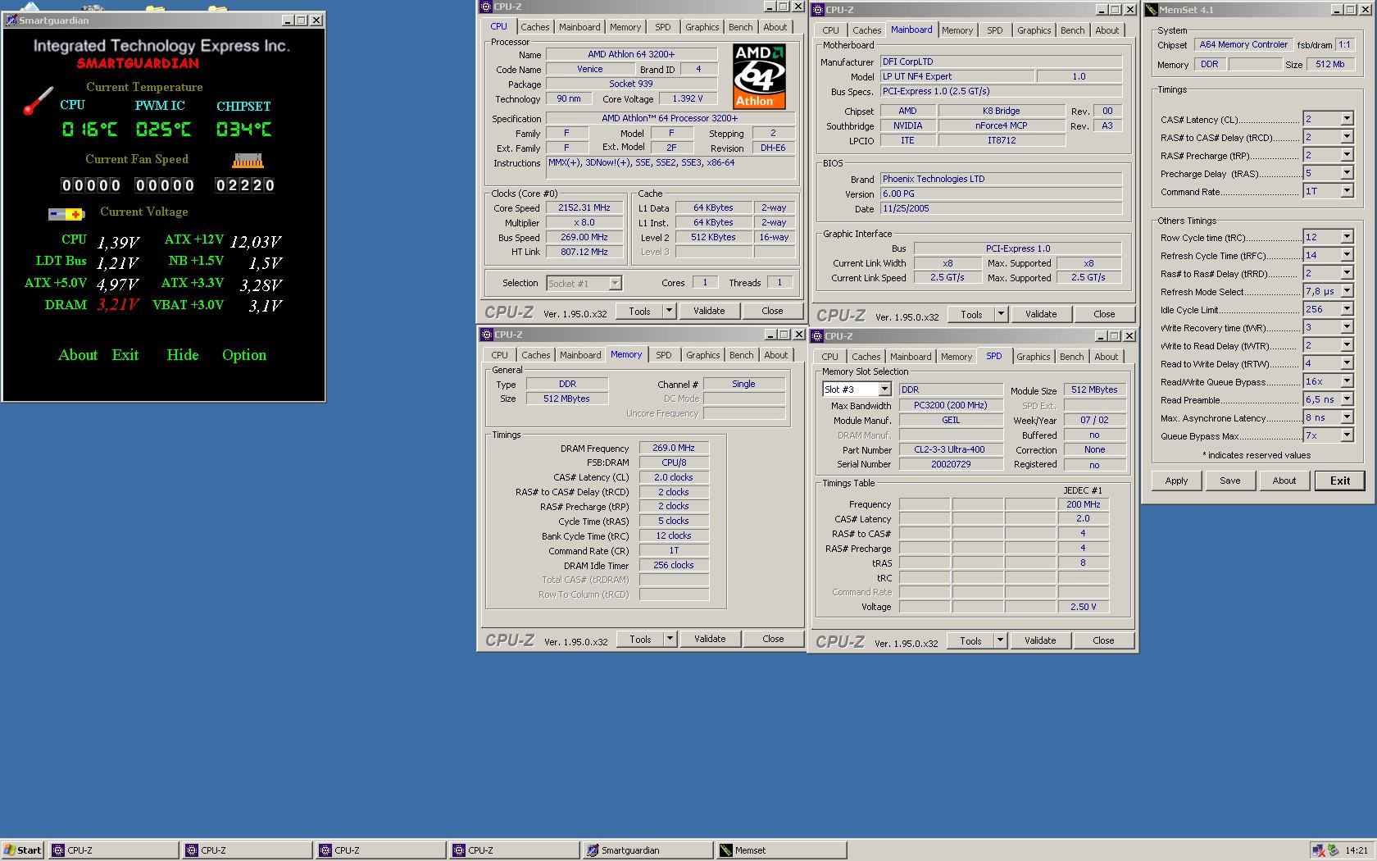Screen dimensions: 1377x861
Task: Open the Write Recovery time (tWR) dropdown
Action: click(x=1346, y=327)
